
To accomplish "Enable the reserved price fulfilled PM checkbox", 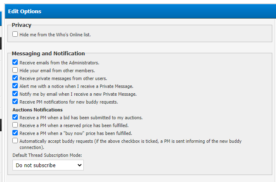I will [15, 125].
